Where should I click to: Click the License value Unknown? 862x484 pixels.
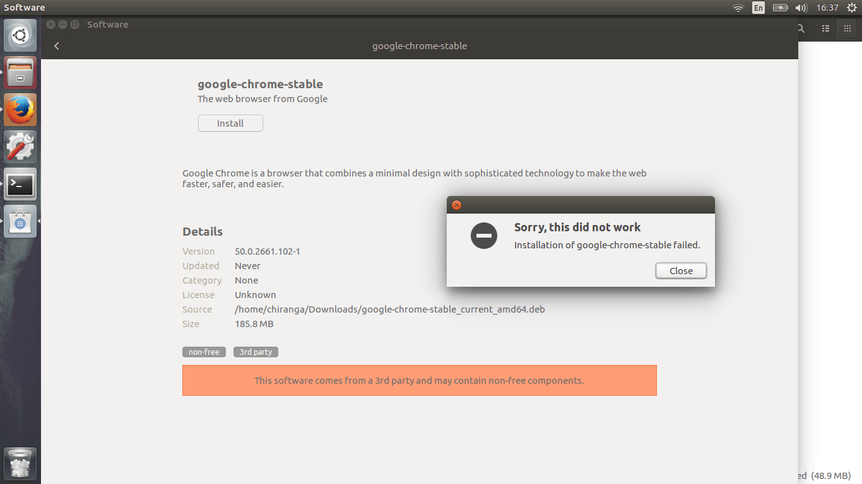coord(256,295)
